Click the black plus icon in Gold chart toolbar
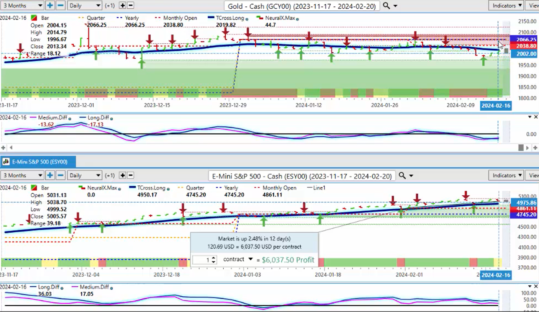Image resolution: width=539 pixels, height=312 pixels. pyautogui.click(x=123, y=5)
